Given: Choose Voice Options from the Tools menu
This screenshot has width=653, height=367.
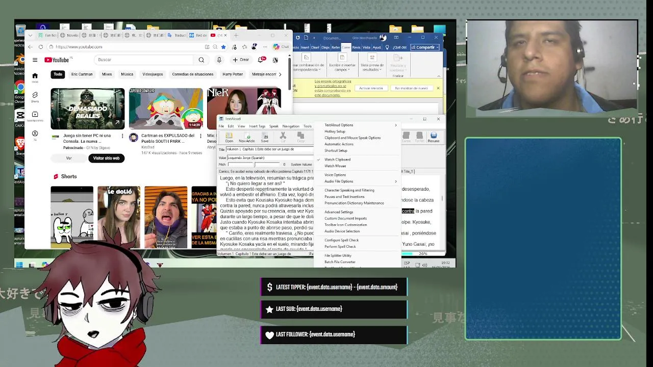Looking at the screenshot, I should click(335, 175).
